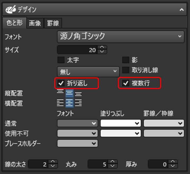Increase サイズ with up arrow

click(x=102, y=47)
